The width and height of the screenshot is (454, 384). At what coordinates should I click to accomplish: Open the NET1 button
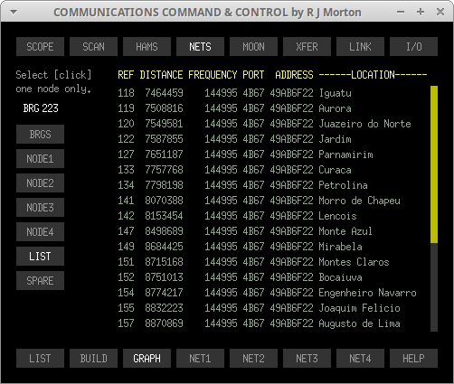click(200, 359)
